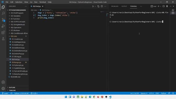The height and width of the screenshot is (99, 176).
Task: Change Spaces: 4 indentation setting
Action: click(x=144, y=93)
